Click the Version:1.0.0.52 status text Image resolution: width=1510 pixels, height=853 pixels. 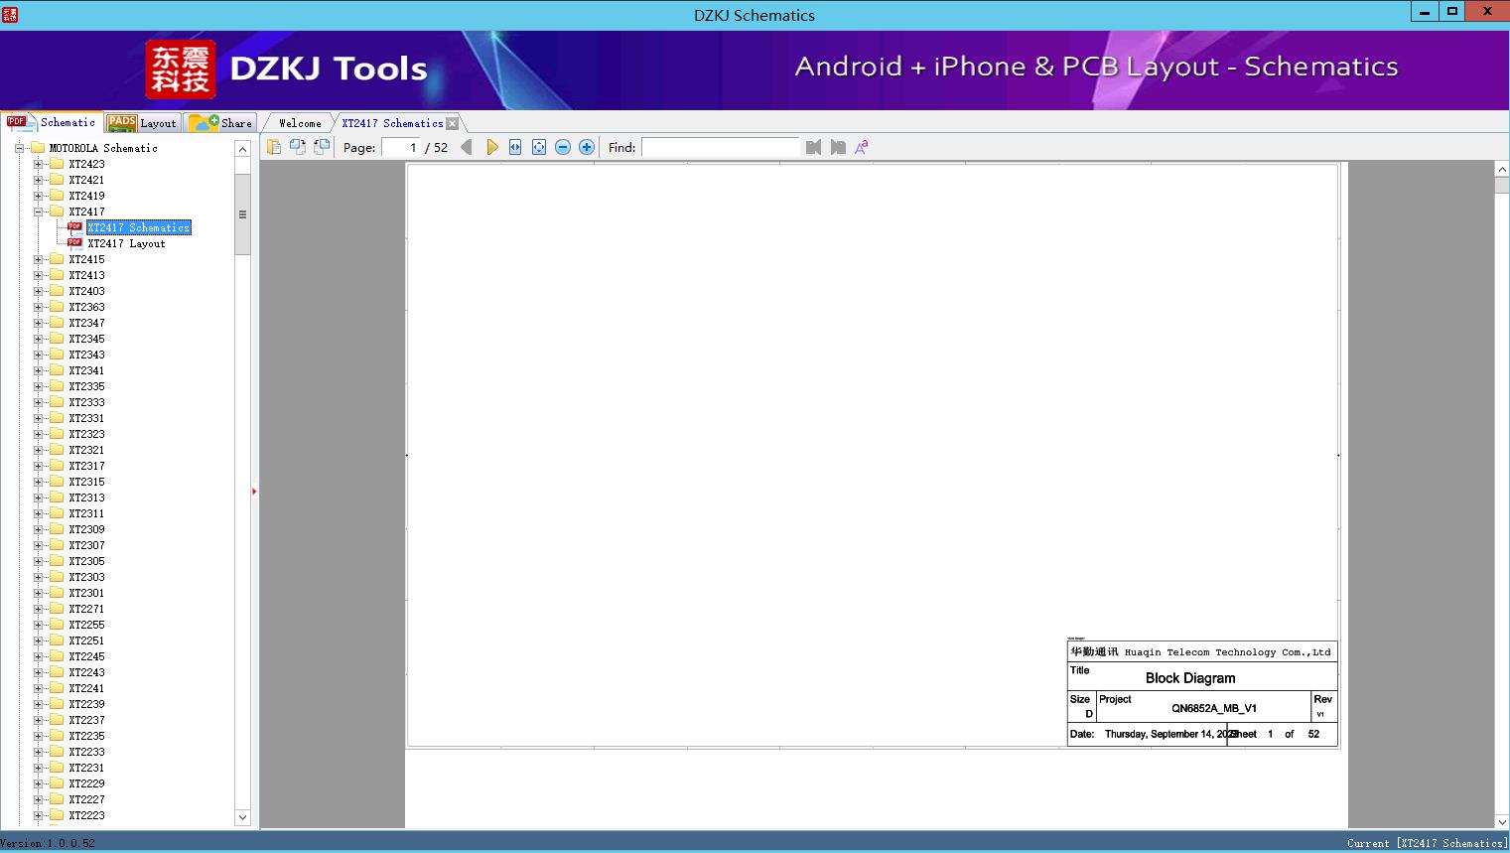click(48, 843)
